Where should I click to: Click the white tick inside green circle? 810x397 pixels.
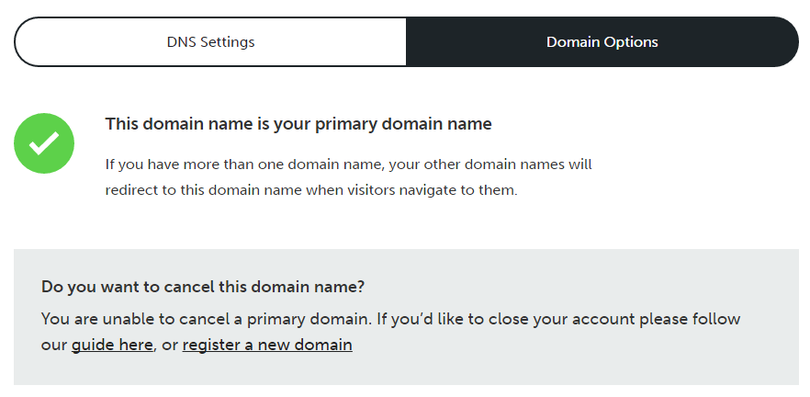(x=44, y=143)
